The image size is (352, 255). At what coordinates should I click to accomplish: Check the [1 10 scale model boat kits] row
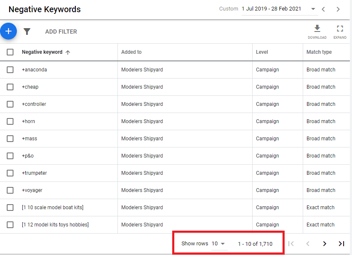click(x=10, y=208)
